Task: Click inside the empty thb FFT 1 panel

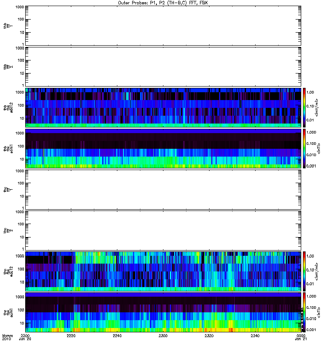Action: (x=163, y=26)
